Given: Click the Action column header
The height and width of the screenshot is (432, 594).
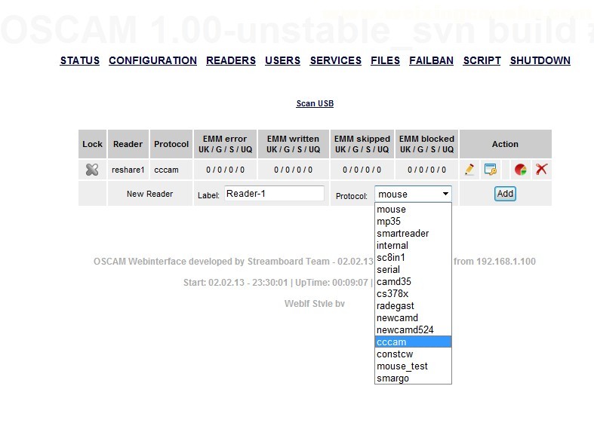Looking at the screenshot, I should (x=506, y=144).
